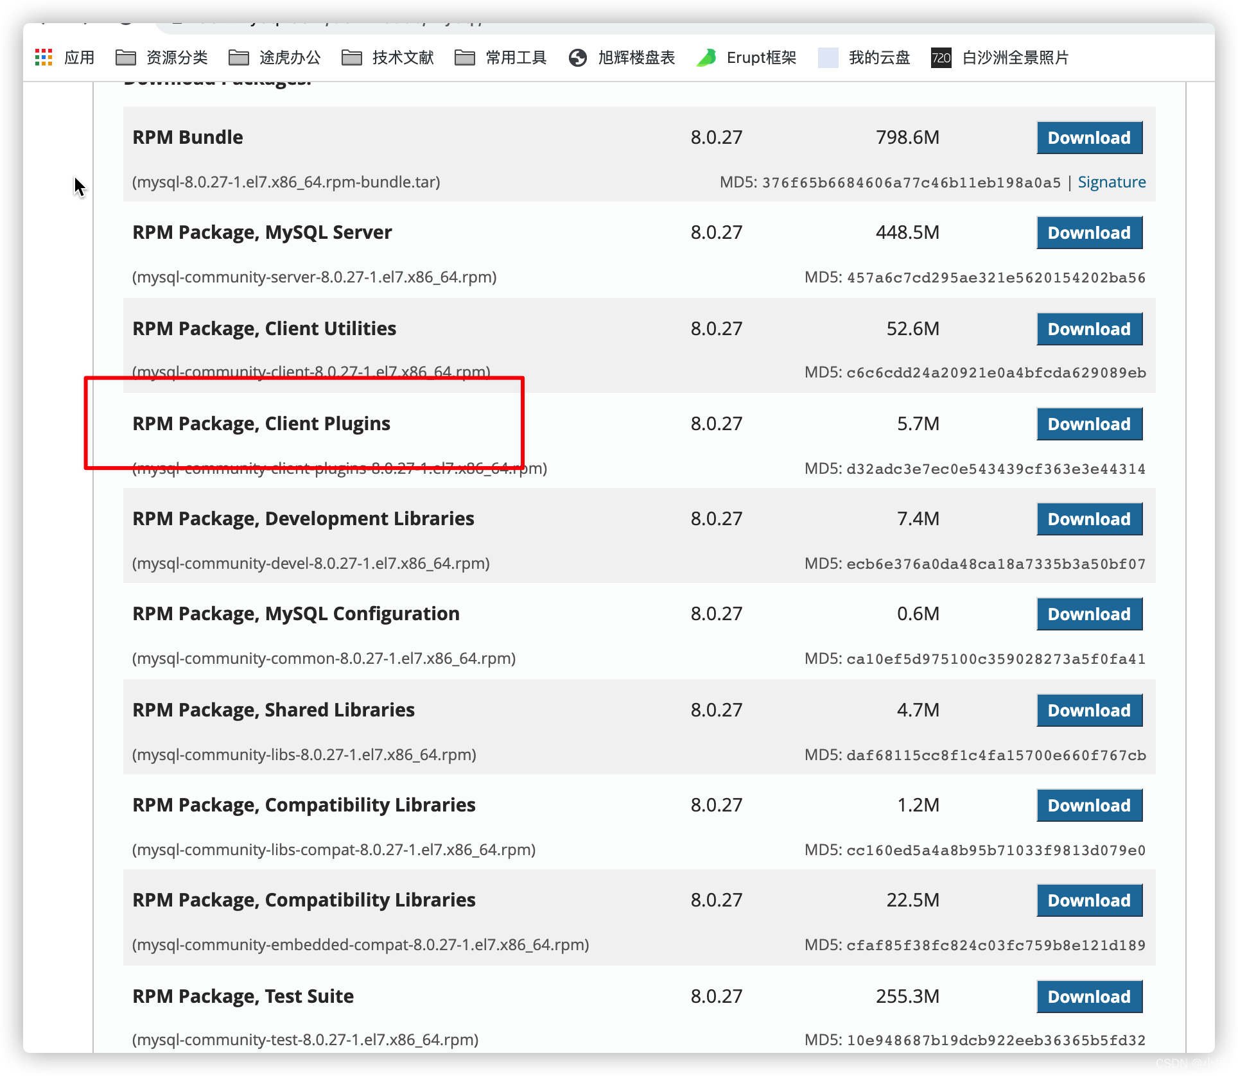Image resolution: width=1238 pixels, height=1076 pixels.
Task: Open the 技术文献 bookmark folder
Action: 388,58
